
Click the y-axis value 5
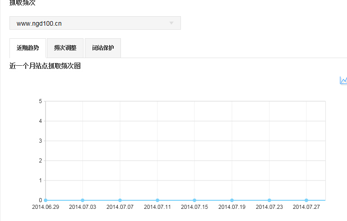click(x=40, y=101)
